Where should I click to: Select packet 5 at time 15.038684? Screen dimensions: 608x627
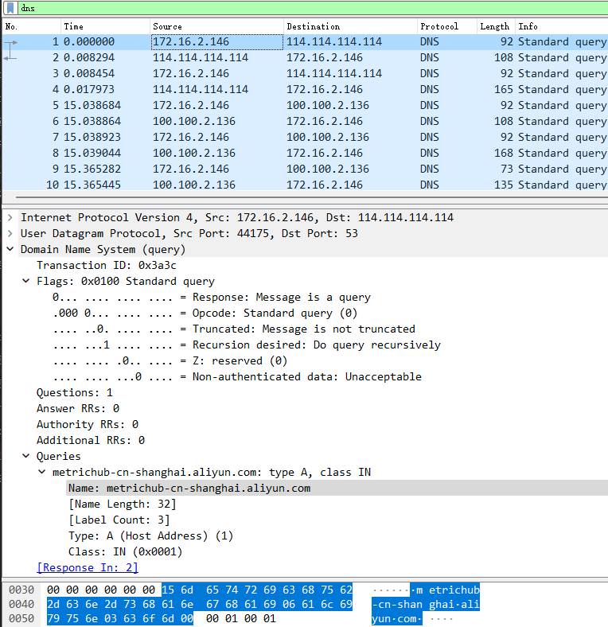click(305, 106)
